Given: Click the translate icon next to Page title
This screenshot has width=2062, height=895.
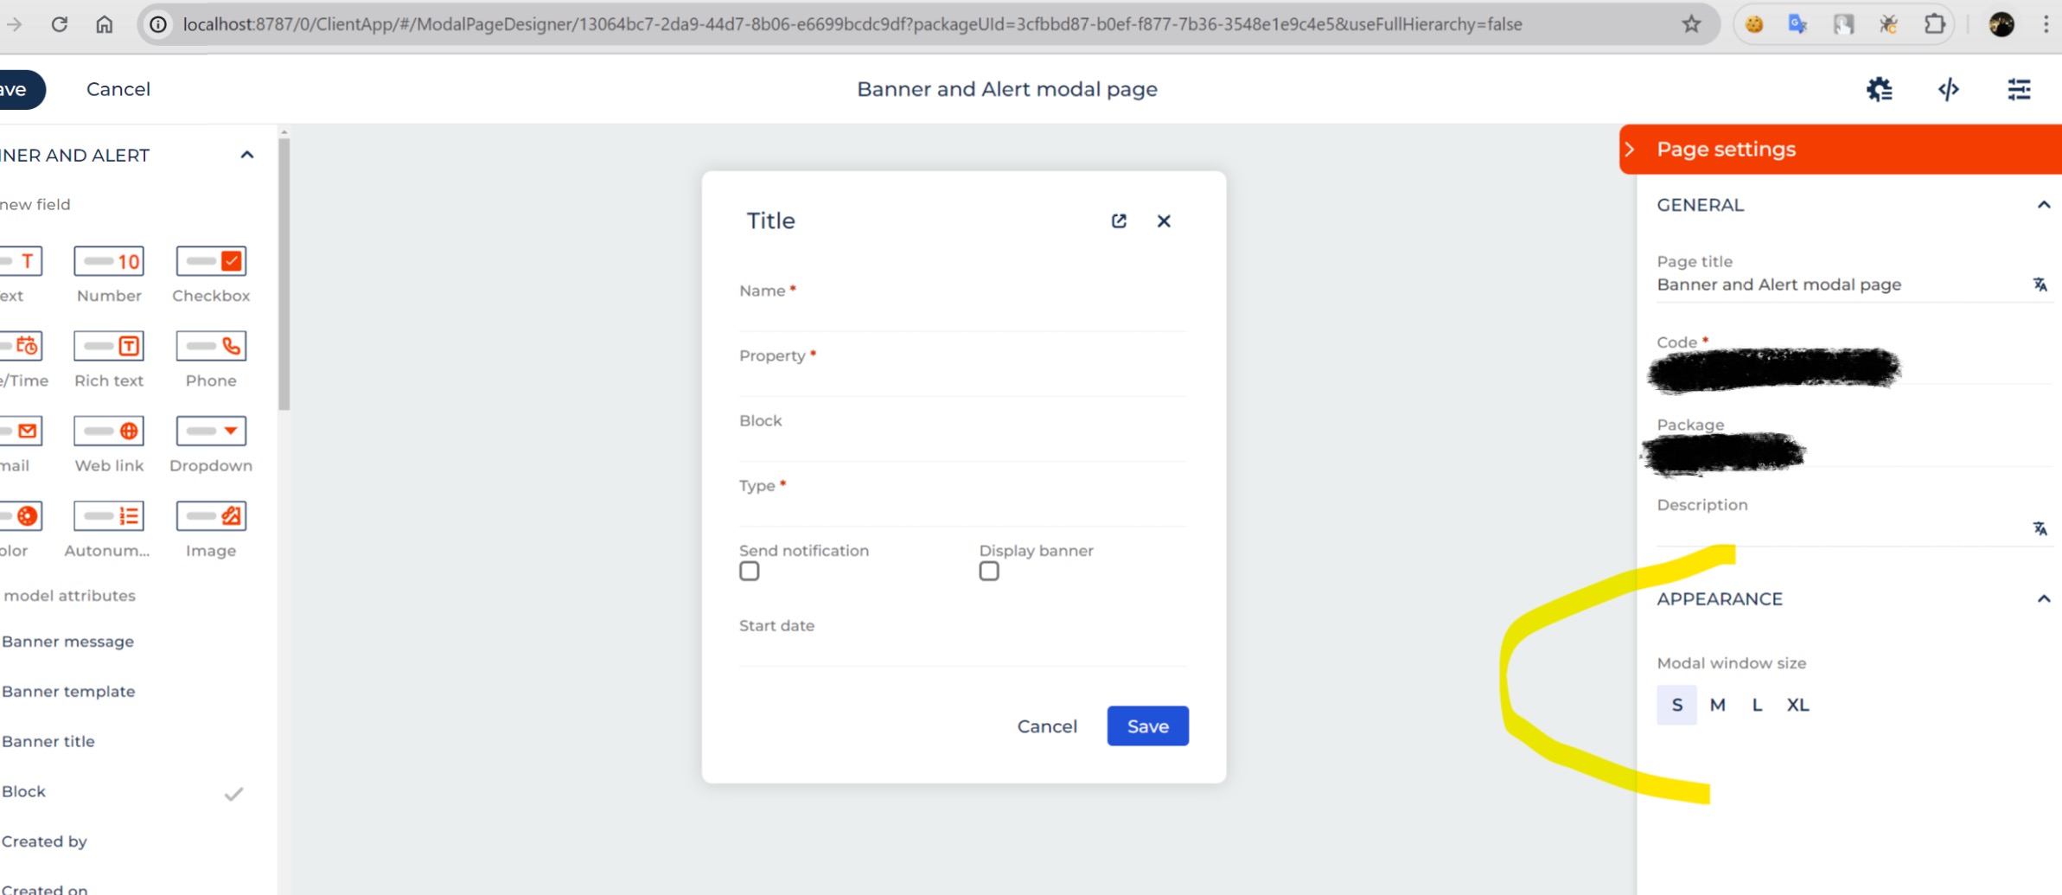Looking at the screenshot, I should [2040, 284].
